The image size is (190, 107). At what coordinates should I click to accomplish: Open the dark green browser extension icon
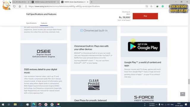coord(157,6)
